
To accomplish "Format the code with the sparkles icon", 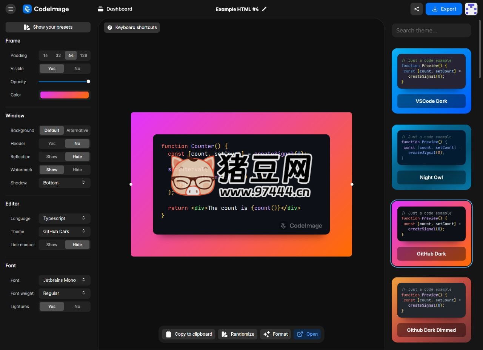I will [x=275, y=334].
